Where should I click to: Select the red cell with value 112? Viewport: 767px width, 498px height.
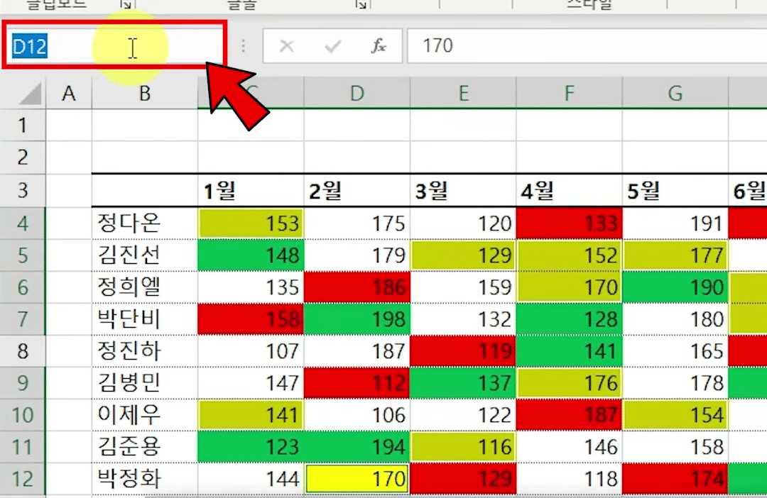click(x=357, y=383)
